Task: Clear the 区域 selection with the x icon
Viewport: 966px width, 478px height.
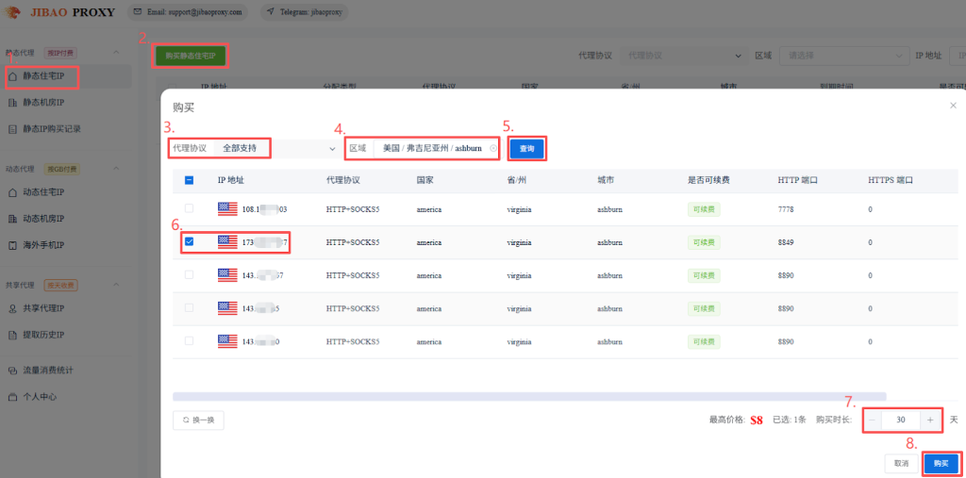Action: (492, 148)
